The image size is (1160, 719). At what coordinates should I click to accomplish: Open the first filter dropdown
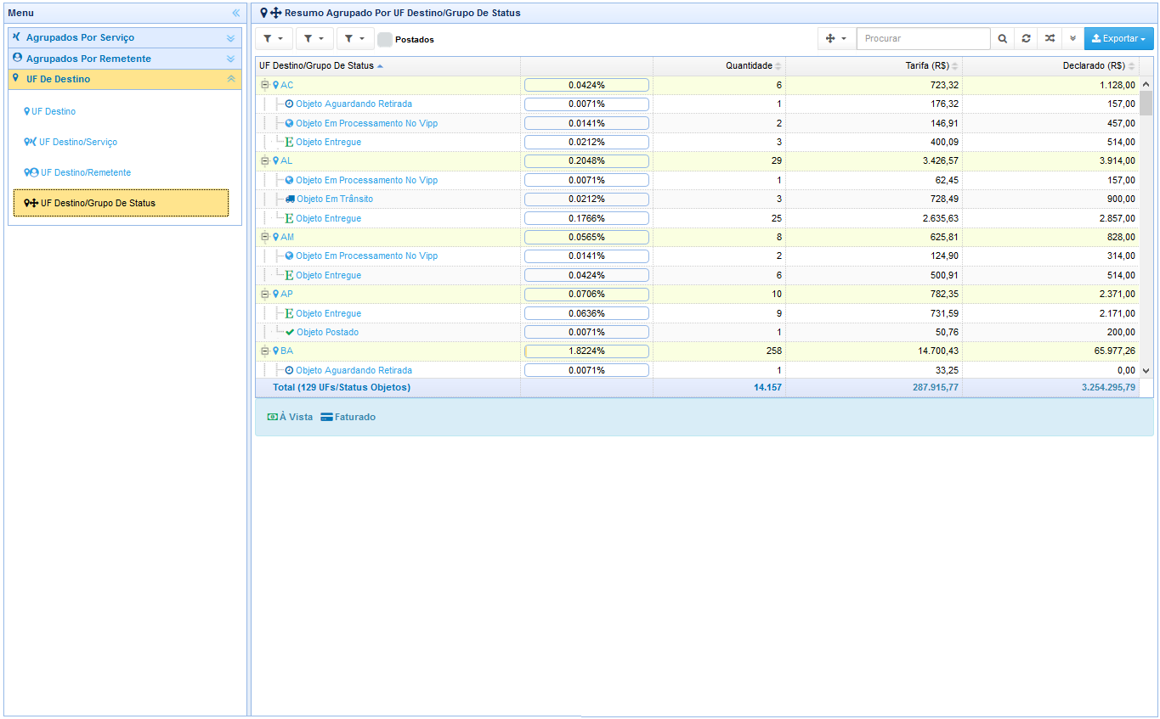coord(274,39)
